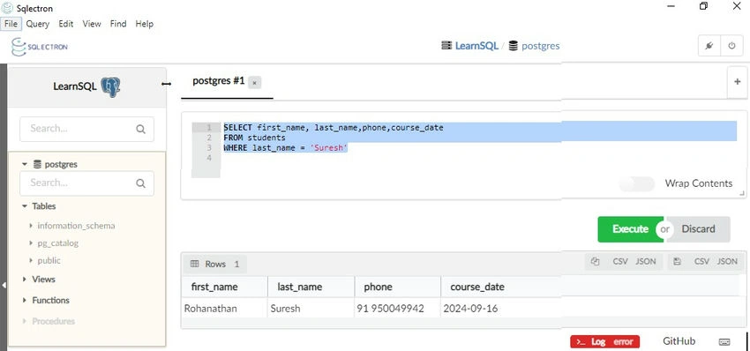750x351 pixels.
Task: Click the keyboard shortcuts icon
Action: click(x=724, y=341)
